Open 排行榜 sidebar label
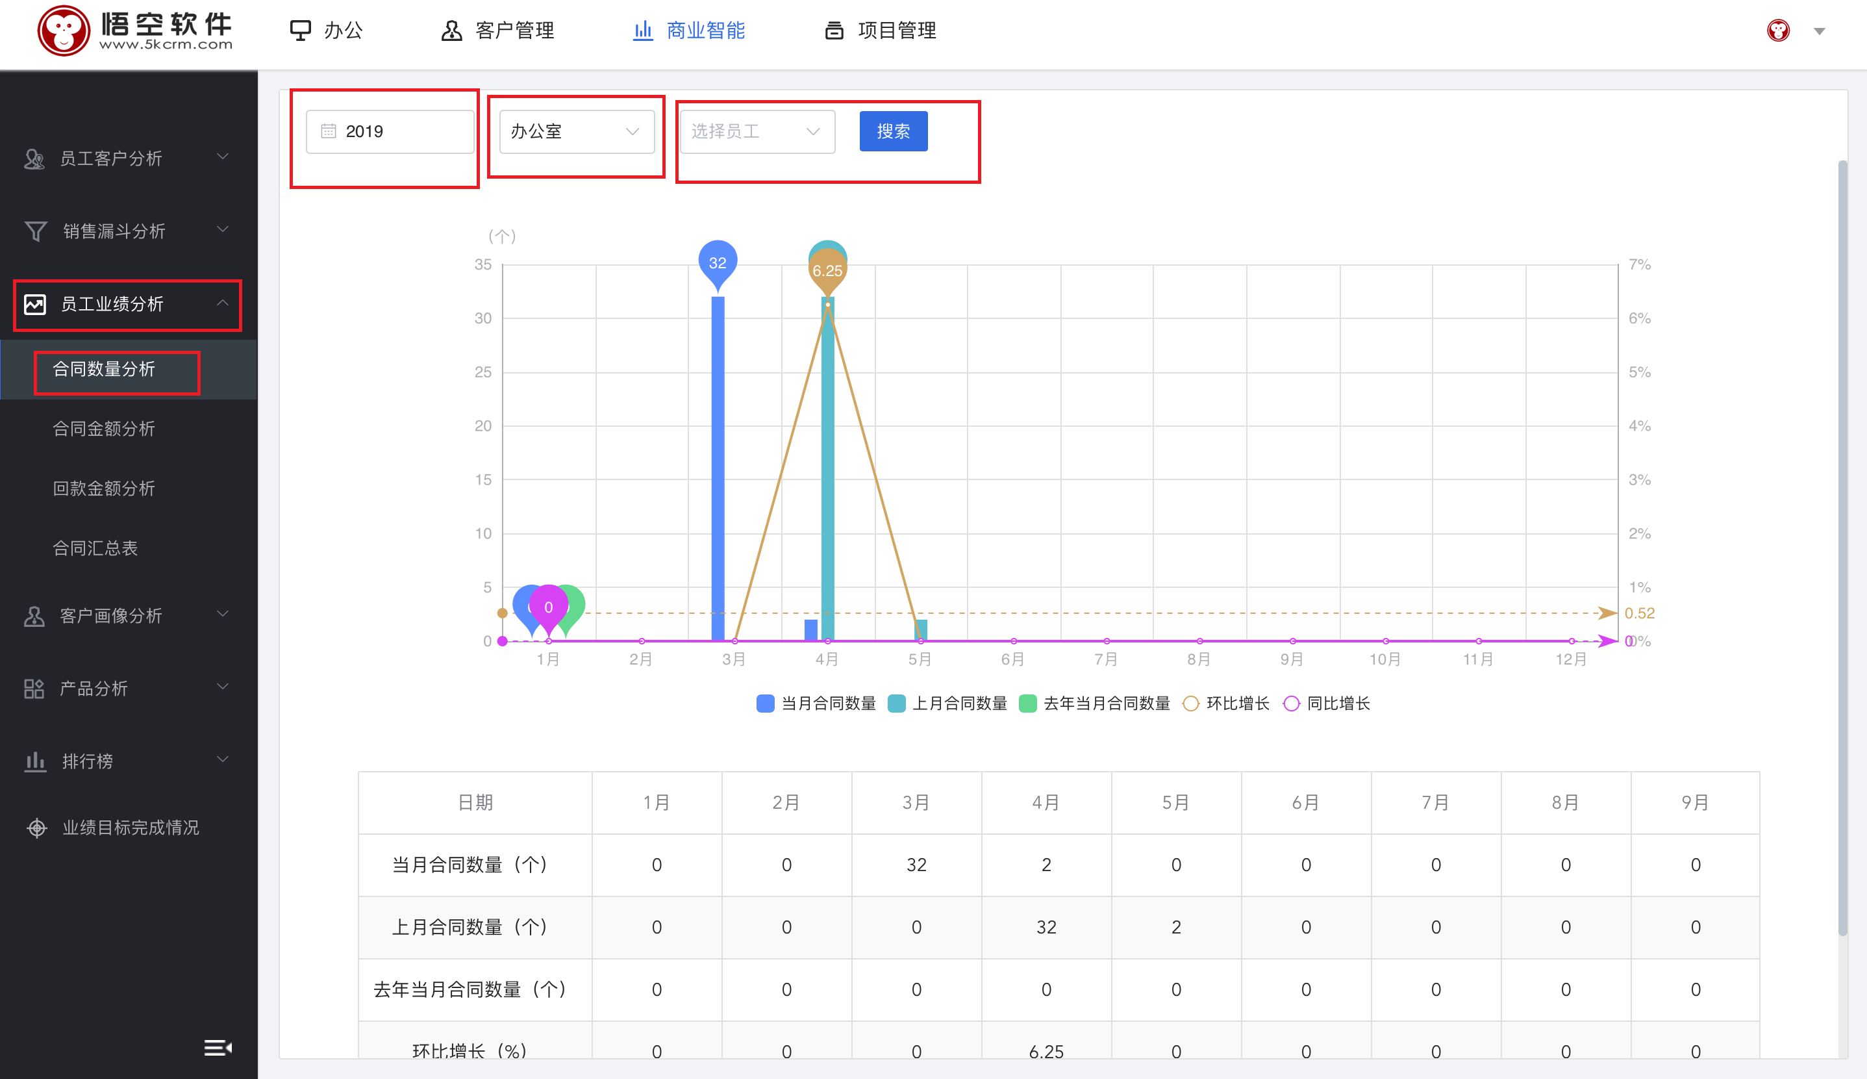The image size is (1867, 1079). pyautogui.click(x=88, y=761)
